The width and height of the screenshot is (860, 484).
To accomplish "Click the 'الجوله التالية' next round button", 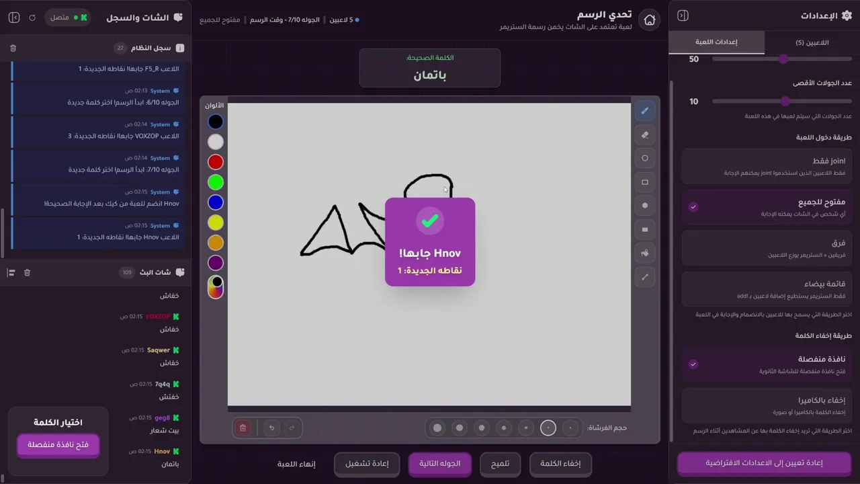I will click(439, 464).
